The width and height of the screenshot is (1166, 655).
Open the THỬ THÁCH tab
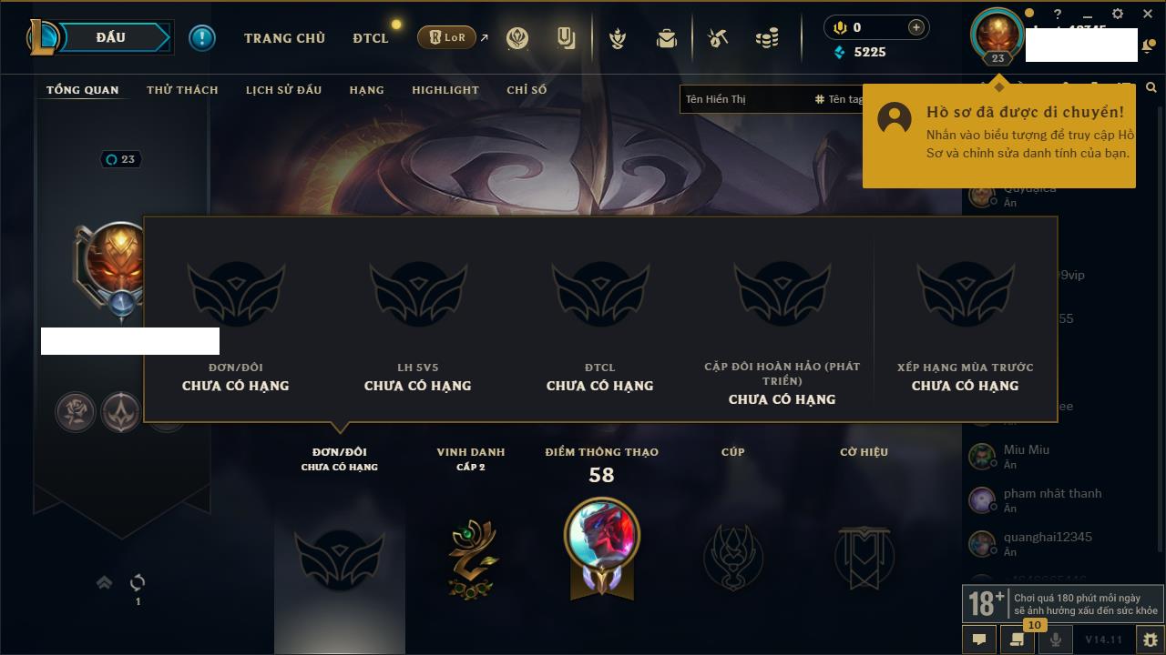[x=182, y=89]
